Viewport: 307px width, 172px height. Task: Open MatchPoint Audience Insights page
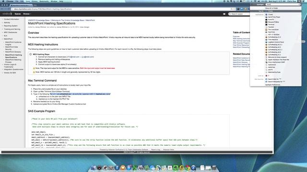[13, 43]
